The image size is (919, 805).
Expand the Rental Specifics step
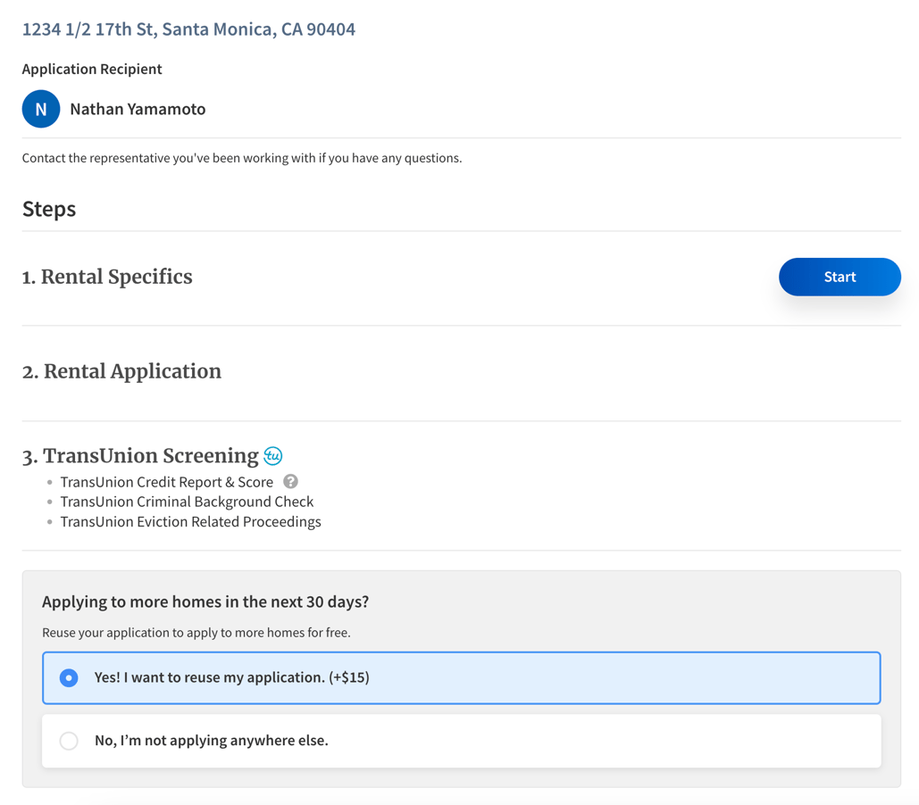[x=107, y=277]
